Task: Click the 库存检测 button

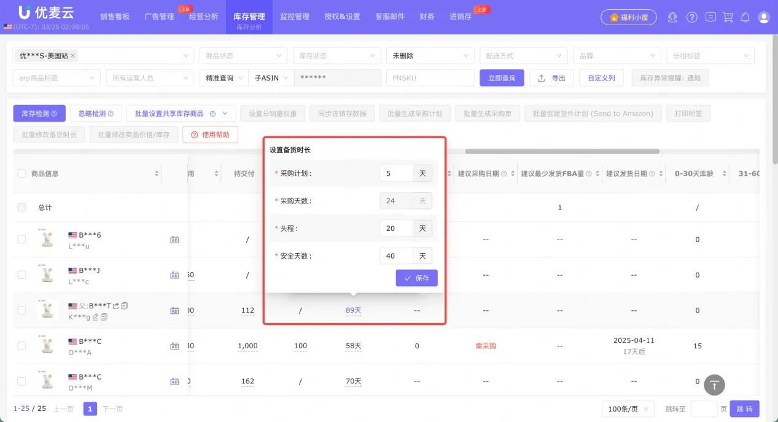Action: [x=39, y=114]
